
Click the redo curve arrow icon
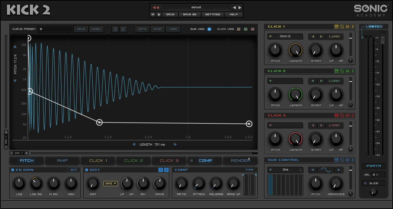[123, 29]
